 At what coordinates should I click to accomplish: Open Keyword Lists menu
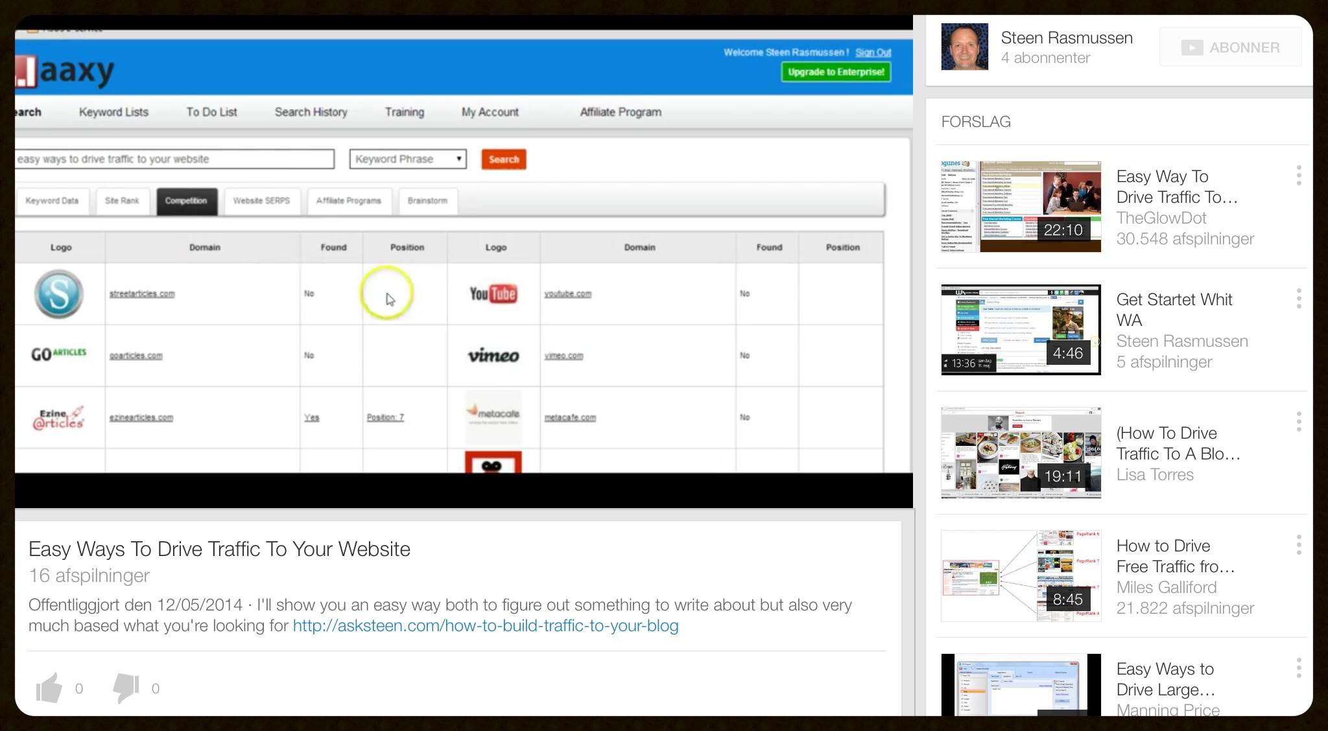113,112
